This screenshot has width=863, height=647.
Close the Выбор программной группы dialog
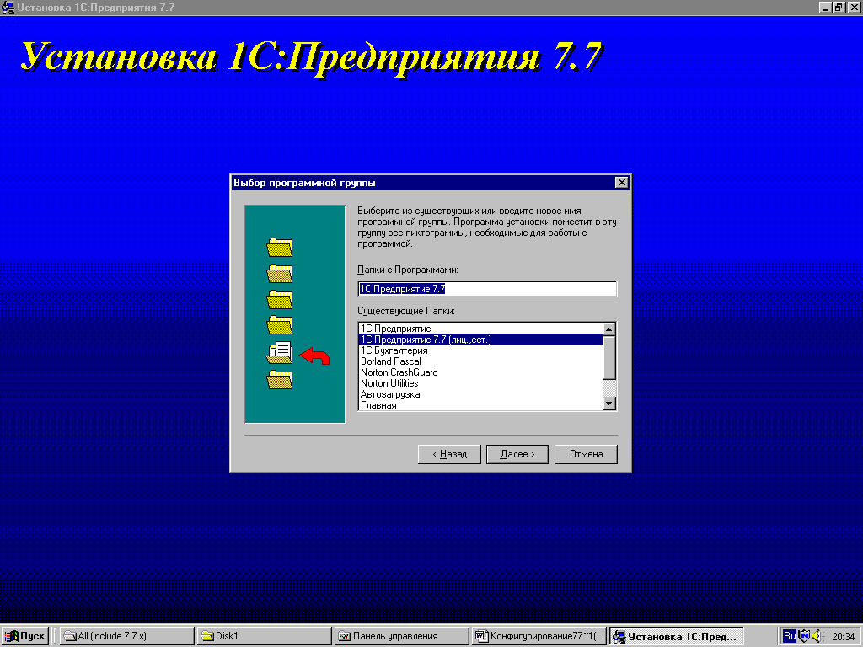(621, 183)
